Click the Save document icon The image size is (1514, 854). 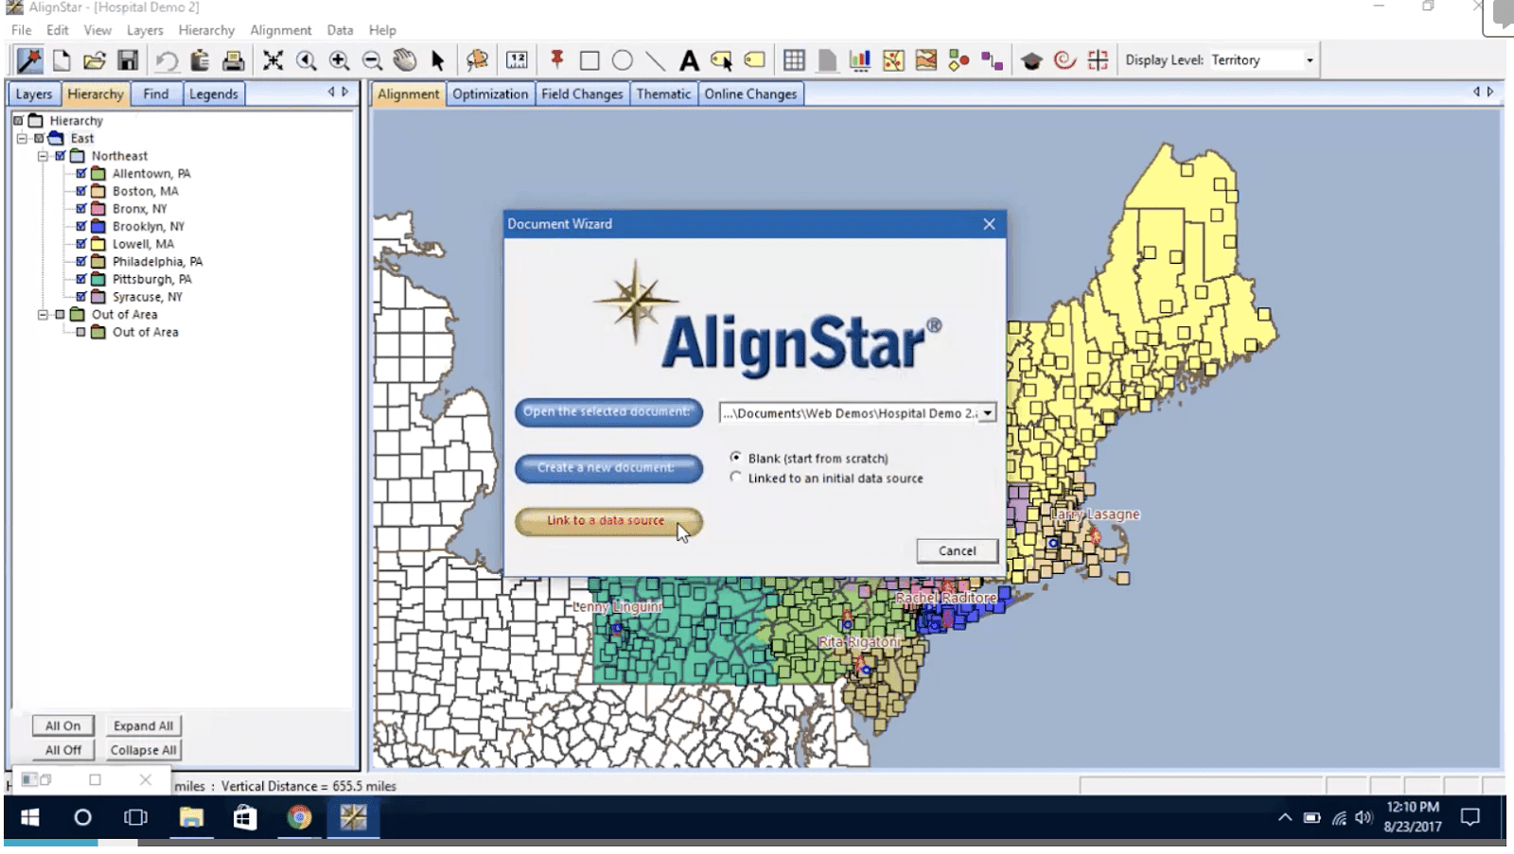point(126,60)
